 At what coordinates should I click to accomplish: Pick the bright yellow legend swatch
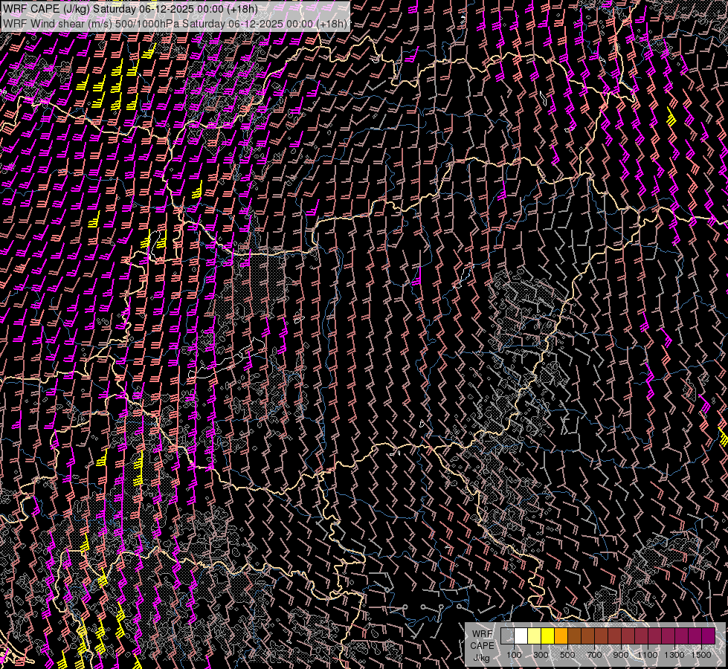click(547, 636)
